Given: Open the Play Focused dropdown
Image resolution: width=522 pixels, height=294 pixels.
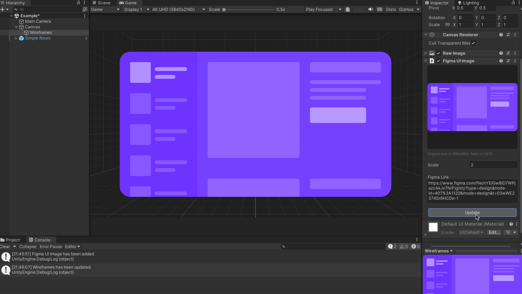Looking at the screenshot, I should pos(323,9).
